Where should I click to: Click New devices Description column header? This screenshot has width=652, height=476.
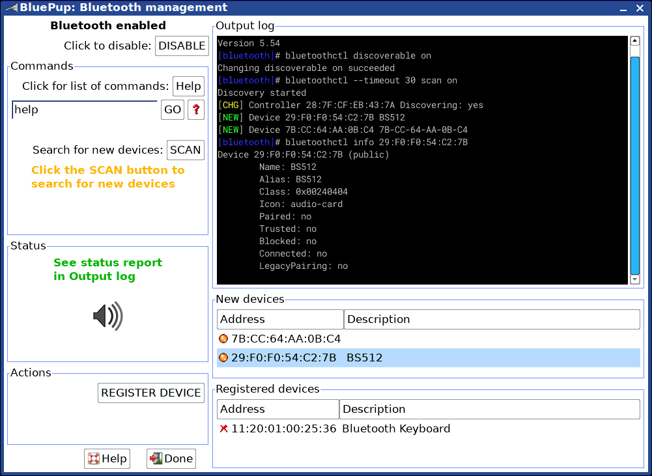click(x=492, y=319)
